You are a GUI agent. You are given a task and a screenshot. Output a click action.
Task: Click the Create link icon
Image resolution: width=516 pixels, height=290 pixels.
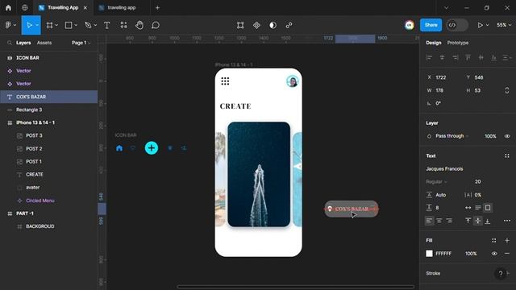[289, 25]
